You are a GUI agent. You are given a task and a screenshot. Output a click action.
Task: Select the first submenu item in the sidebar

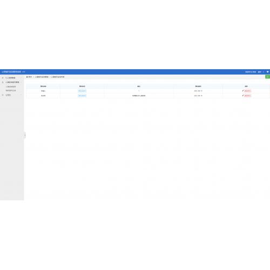tap(11, 86)
